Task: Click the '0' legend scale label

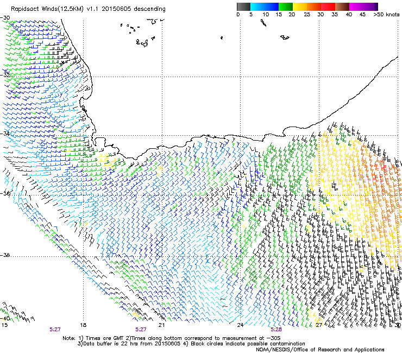Action: point(238,15)
